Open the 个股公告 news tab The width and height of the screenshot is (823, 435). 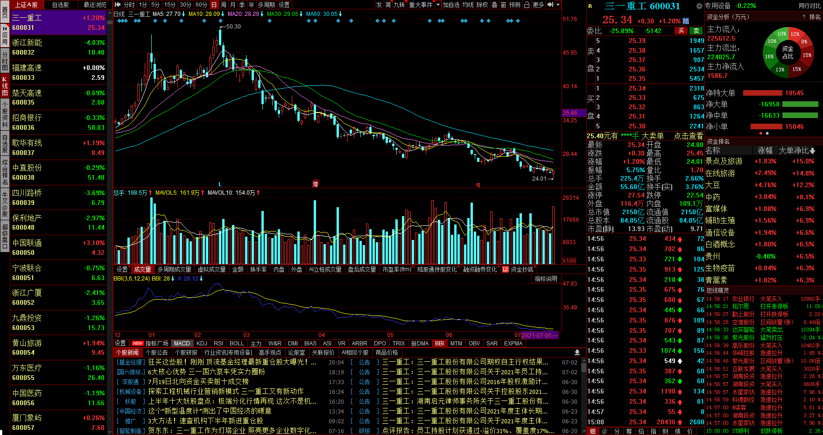[156, 352]
